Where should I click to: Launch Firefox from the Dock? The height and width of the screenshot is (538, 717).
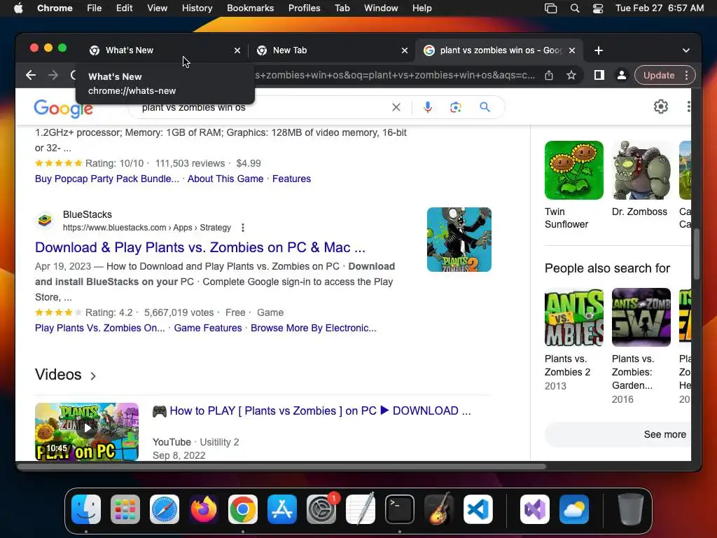click(204, 509)
